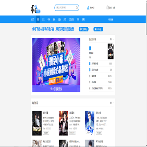Screen dimensions: 147x147
Task: Open the first tab in the blue navigation bar
Action: 33,20
